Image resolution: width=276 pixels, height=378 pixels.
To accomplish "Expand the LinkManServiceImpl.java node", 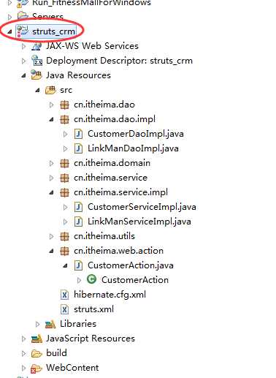I will click(65, 222).
